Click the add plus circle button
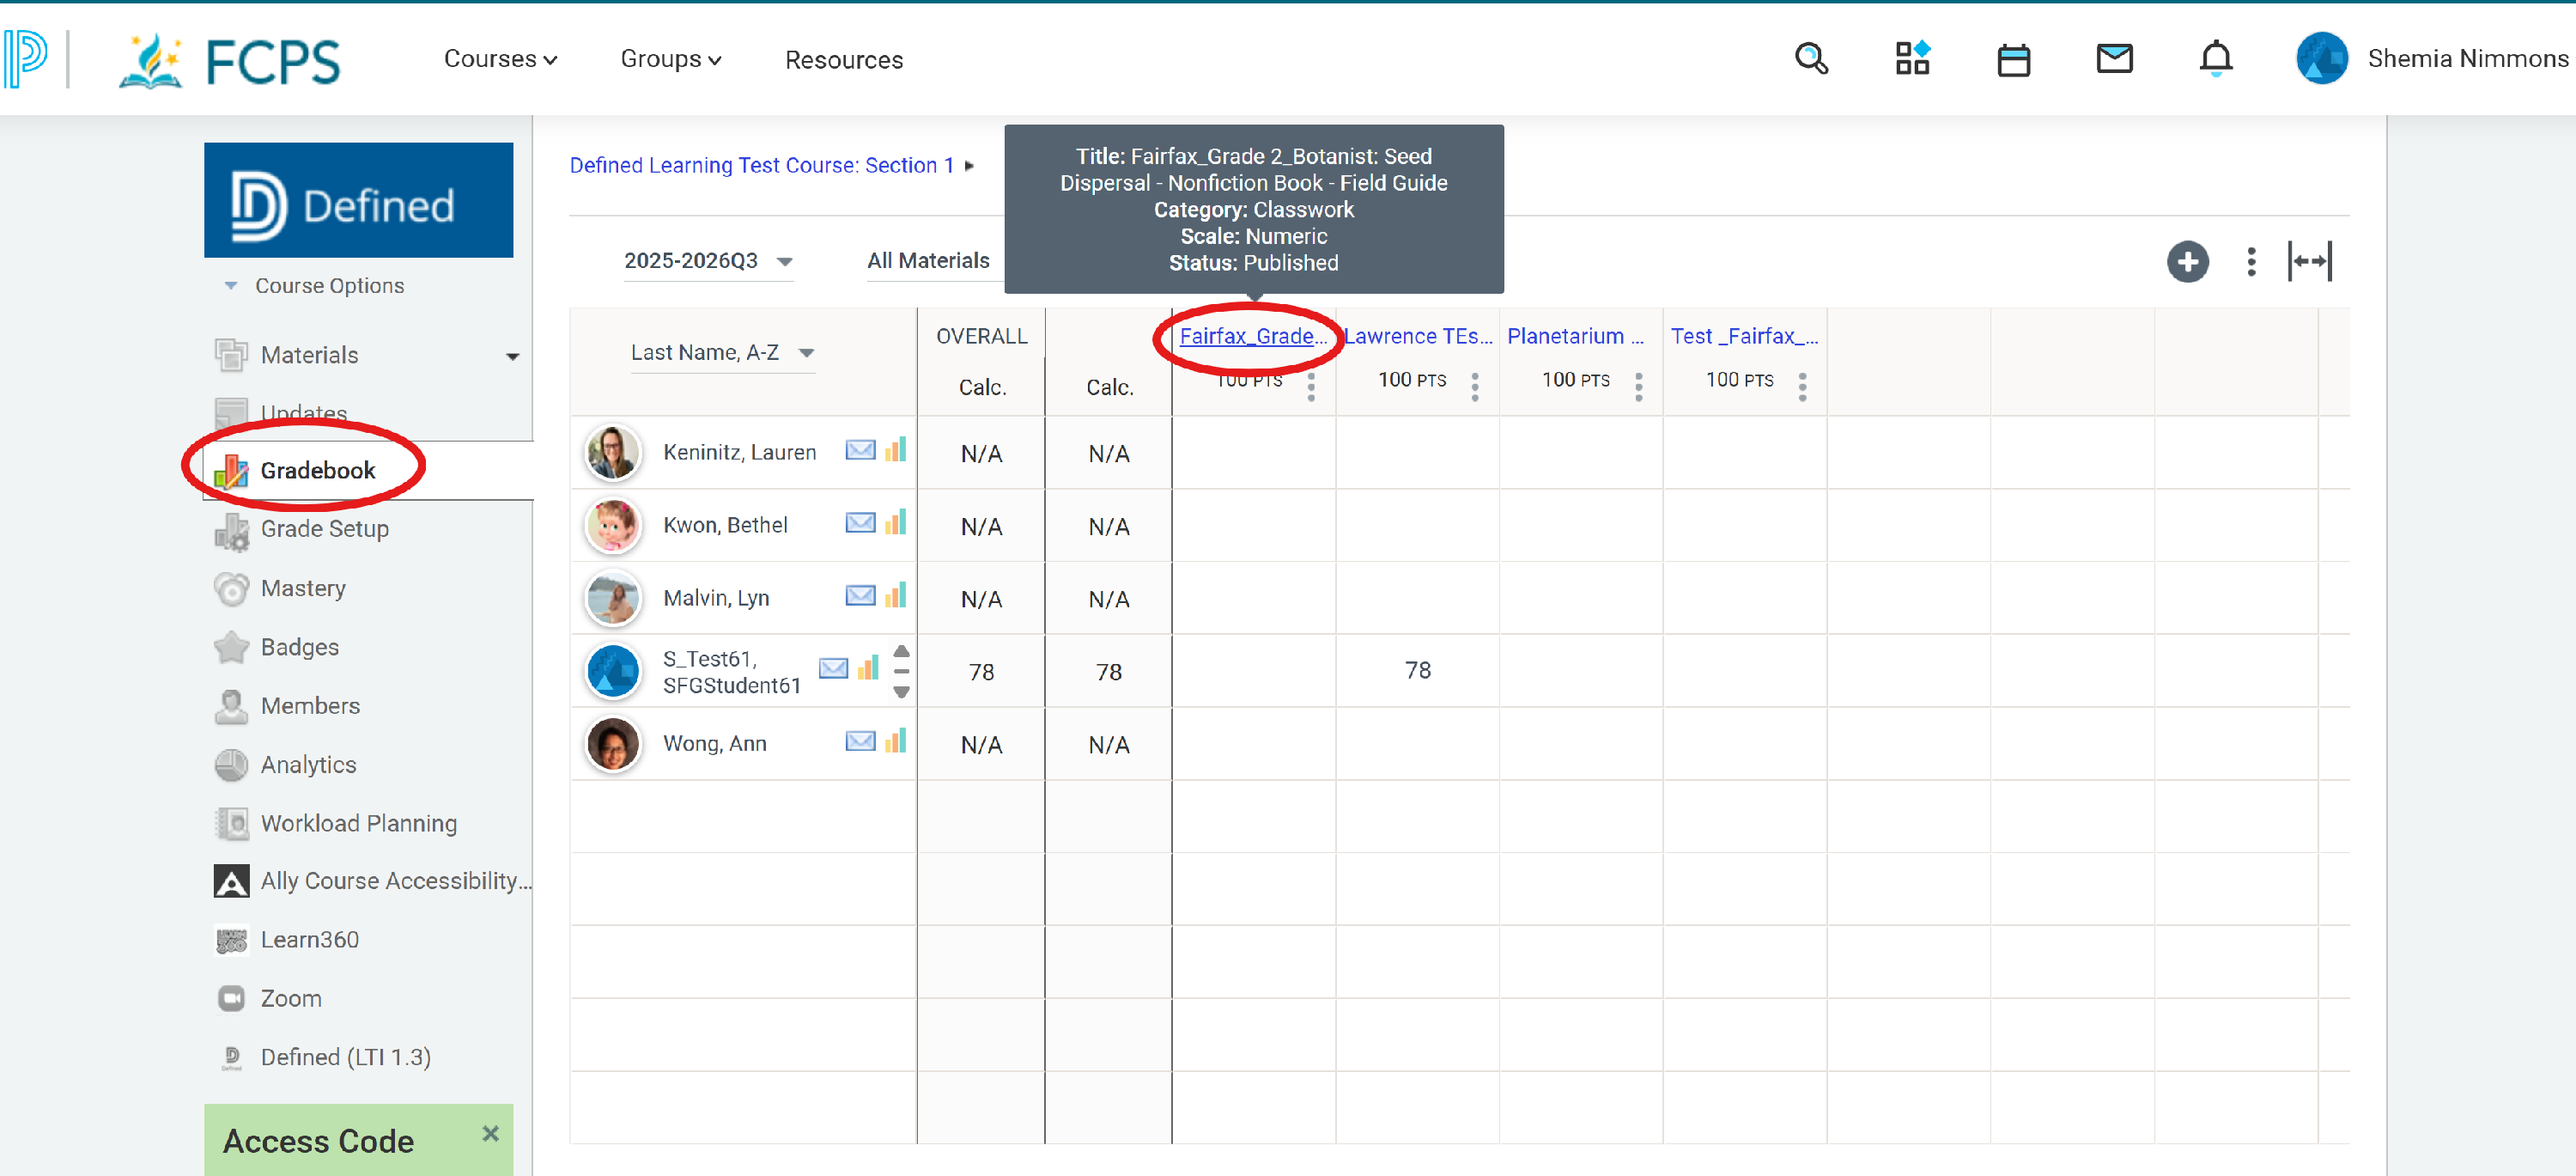Screen dimensions: 2576x1176 [x=2187, y=262]
